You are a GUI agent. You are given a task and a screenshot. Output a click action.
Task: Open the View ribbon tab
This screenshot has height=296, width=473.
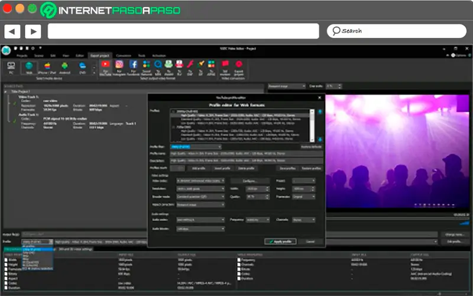[x=66, y=56]
